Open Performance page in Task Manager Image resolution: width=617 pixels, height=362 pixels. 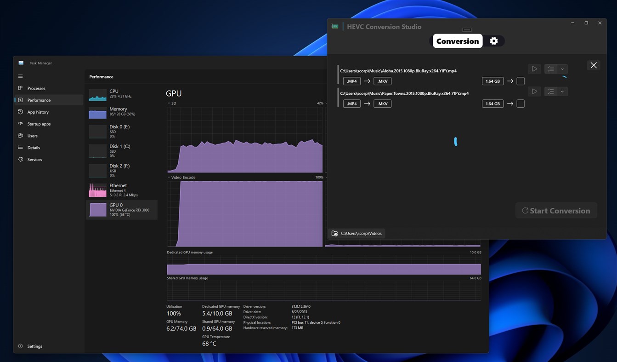pyautogui.click(x=49, y=100)
